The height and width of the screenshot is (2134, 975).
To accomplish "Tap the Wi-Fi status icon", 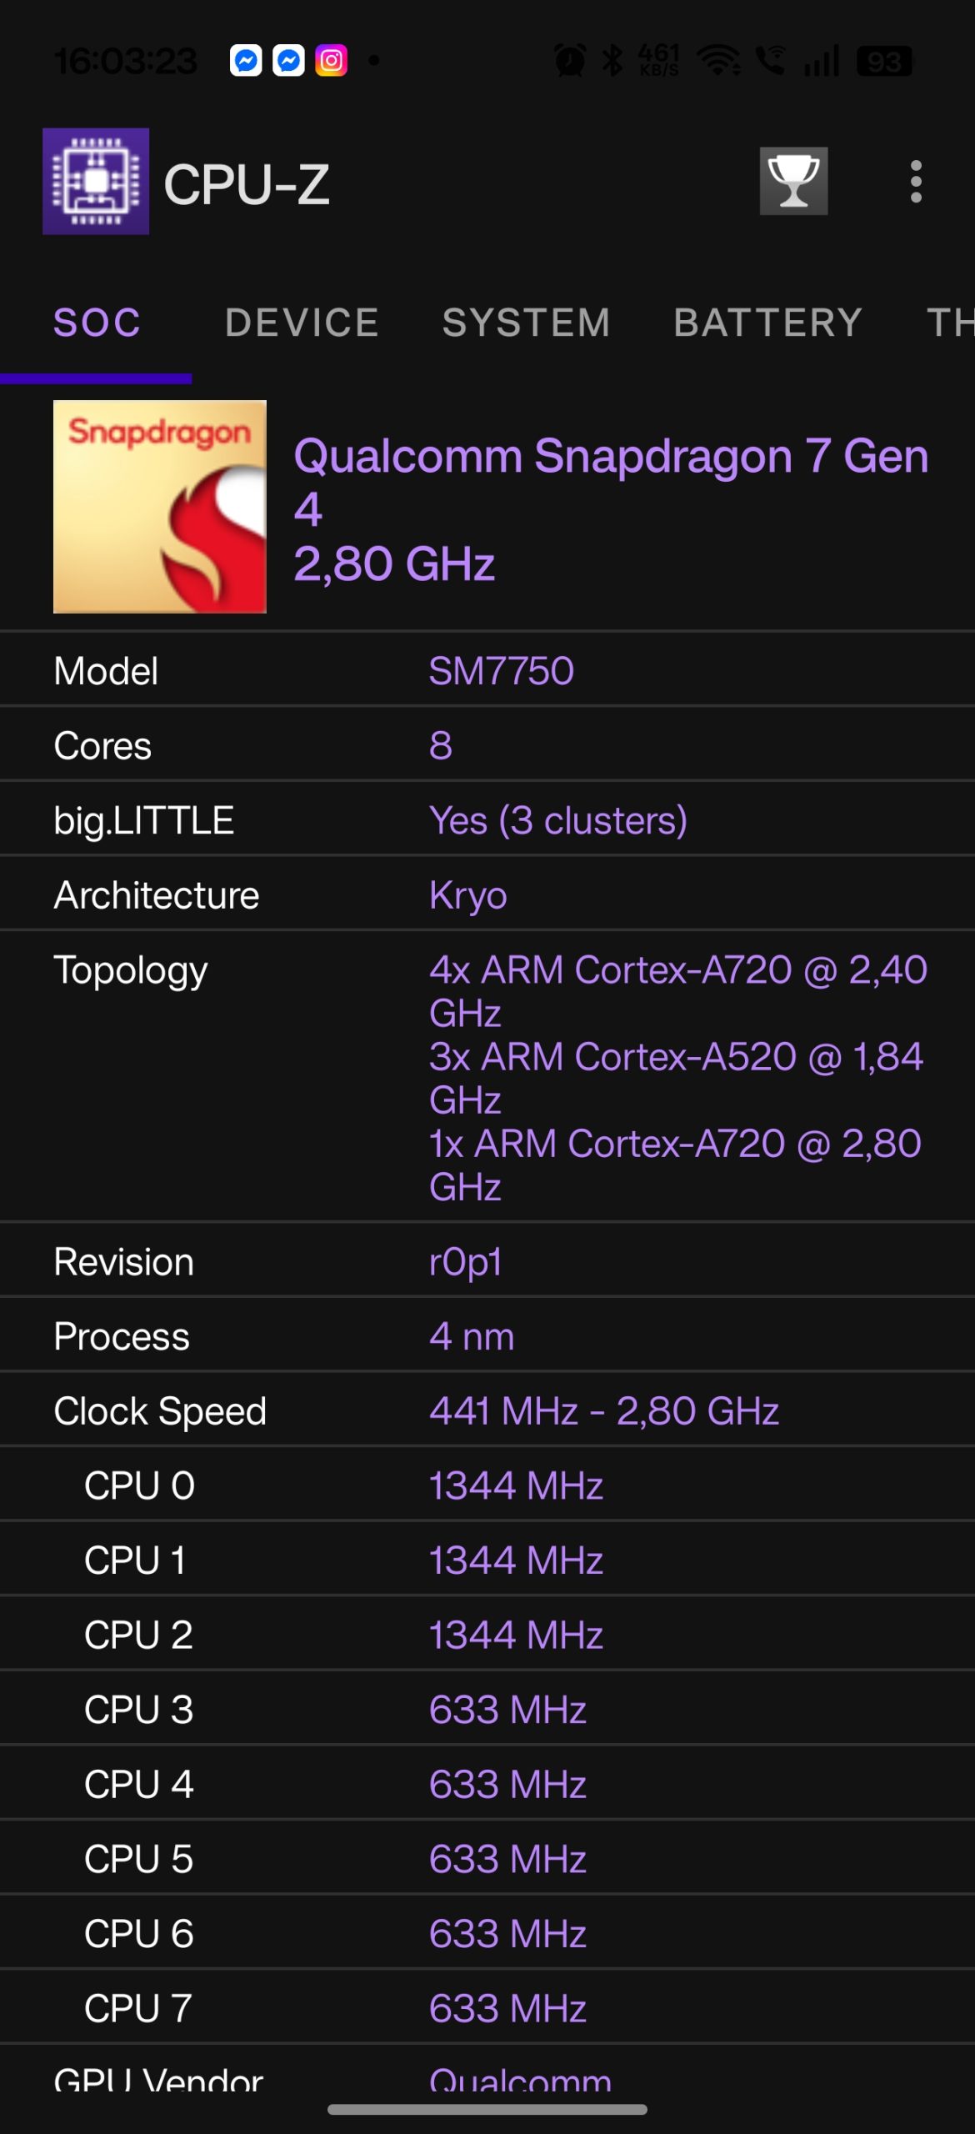I will [718, 61].
